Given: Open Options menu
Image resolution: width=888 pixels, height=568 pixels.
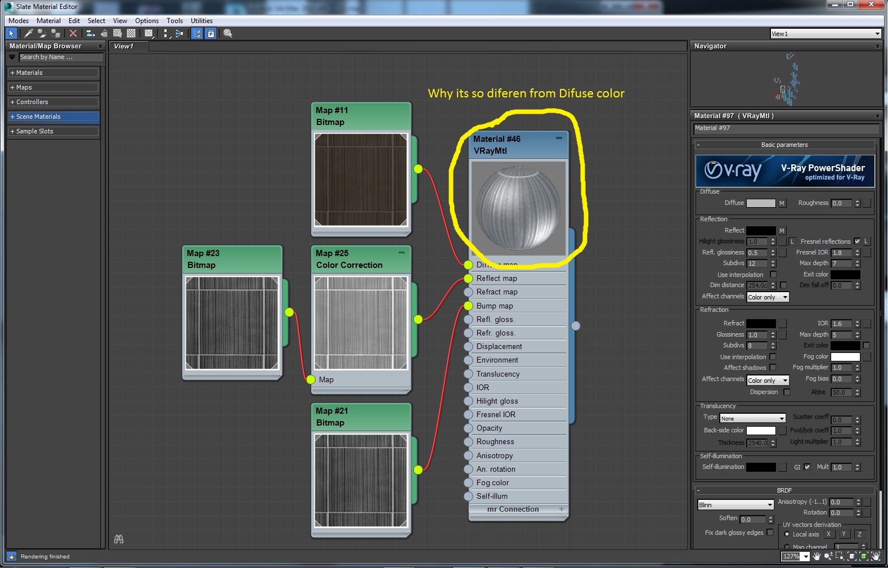Looking at the screenshot, I should click(x=147, y=20).
